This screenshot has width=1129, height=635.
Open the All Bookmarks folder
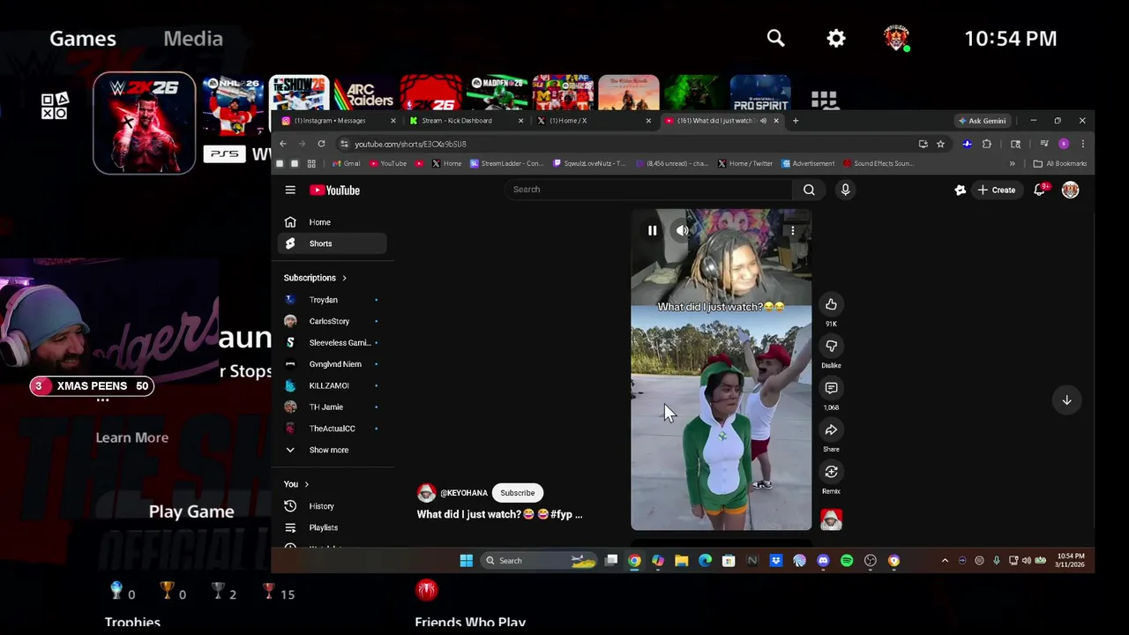1059,163
